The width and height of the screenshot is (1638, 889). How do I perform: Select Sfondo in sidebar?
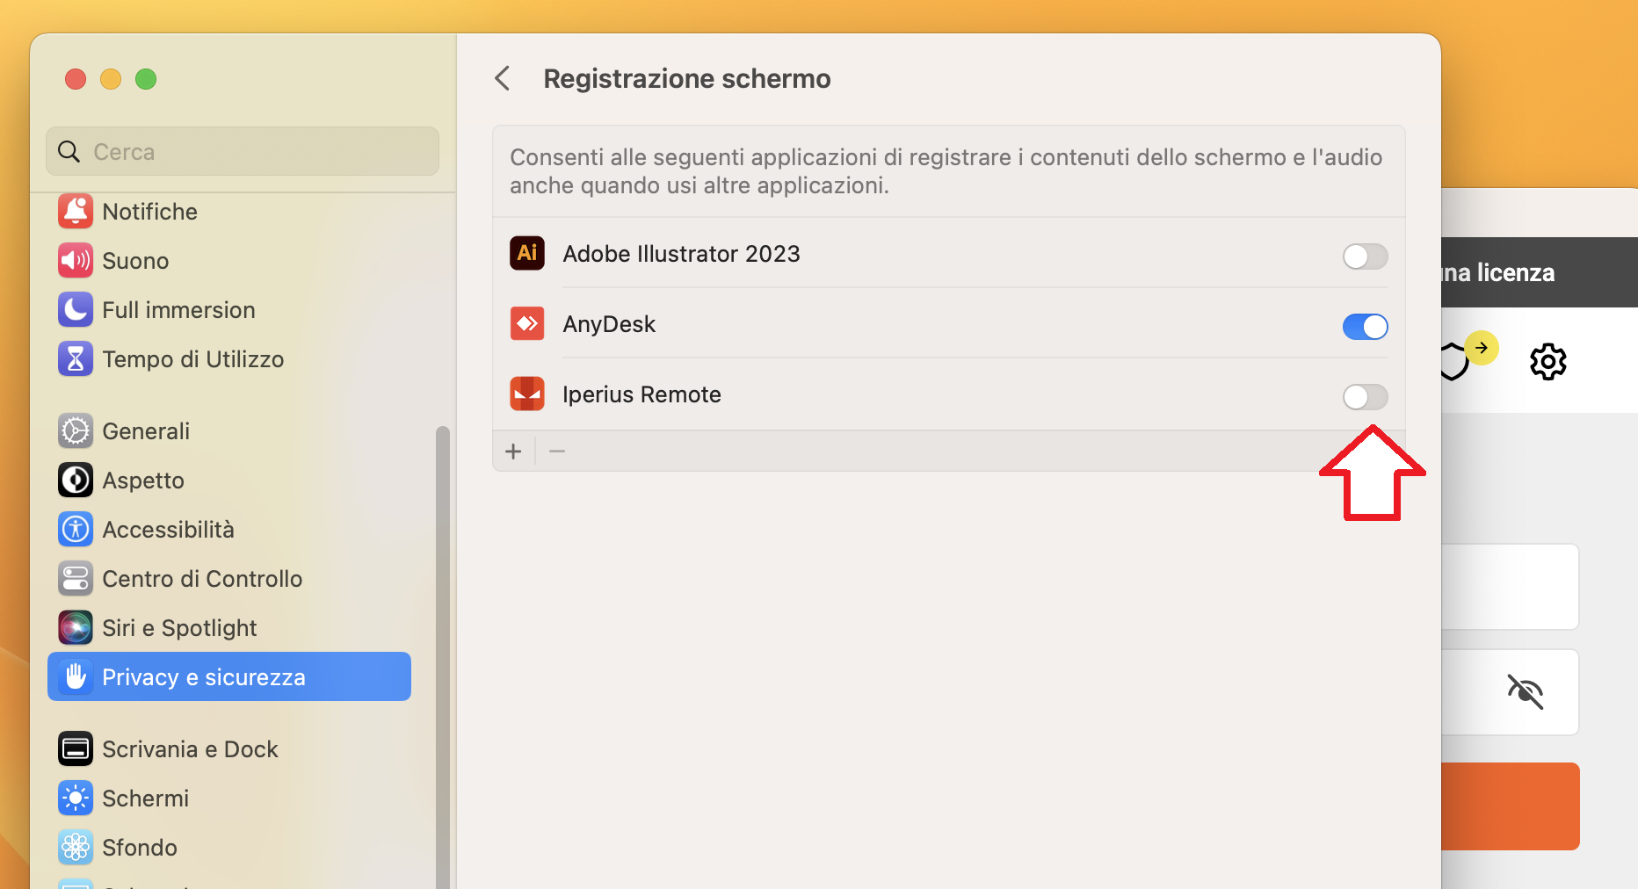[229, 848]
